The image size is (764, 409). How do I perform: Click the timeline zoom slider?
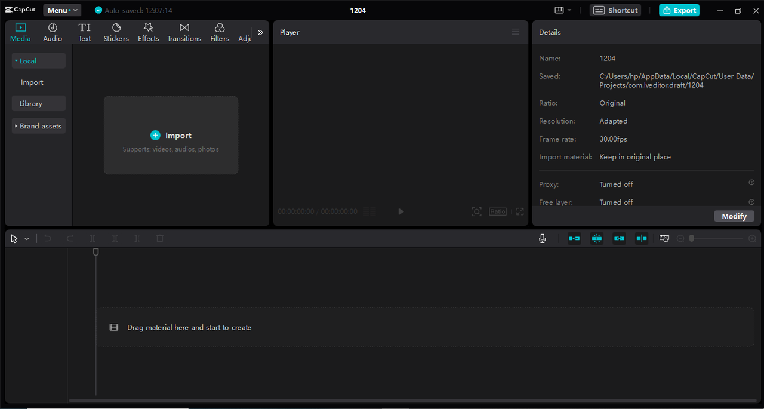coord(716,238)
